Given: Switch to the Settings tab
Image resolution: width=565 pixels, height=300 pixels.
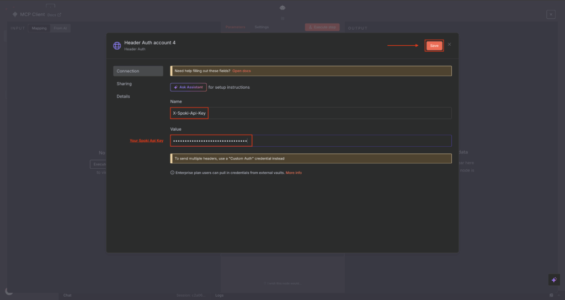Looking at the screenshot, I should (x=262, y=27).
